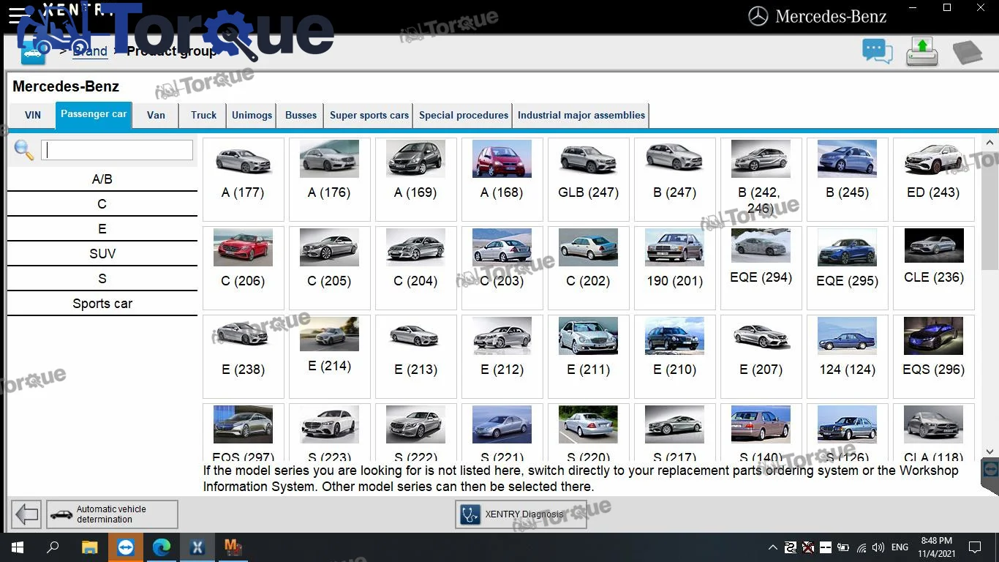The height and width of the screenshot is (562, 999).
Task: Click the green upload arrow tray icon
Action: click(922, 52)
